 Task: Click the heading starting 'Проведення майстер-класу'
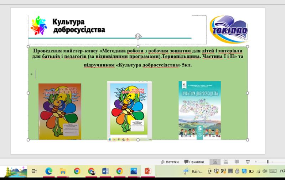(x=138, y=53)
